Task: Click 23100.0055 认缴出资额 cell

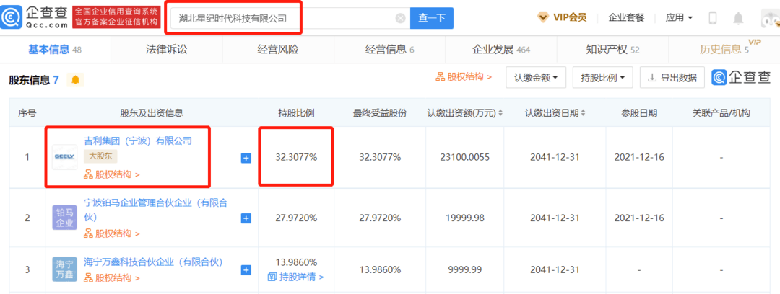Action: [x=464, y=157]
